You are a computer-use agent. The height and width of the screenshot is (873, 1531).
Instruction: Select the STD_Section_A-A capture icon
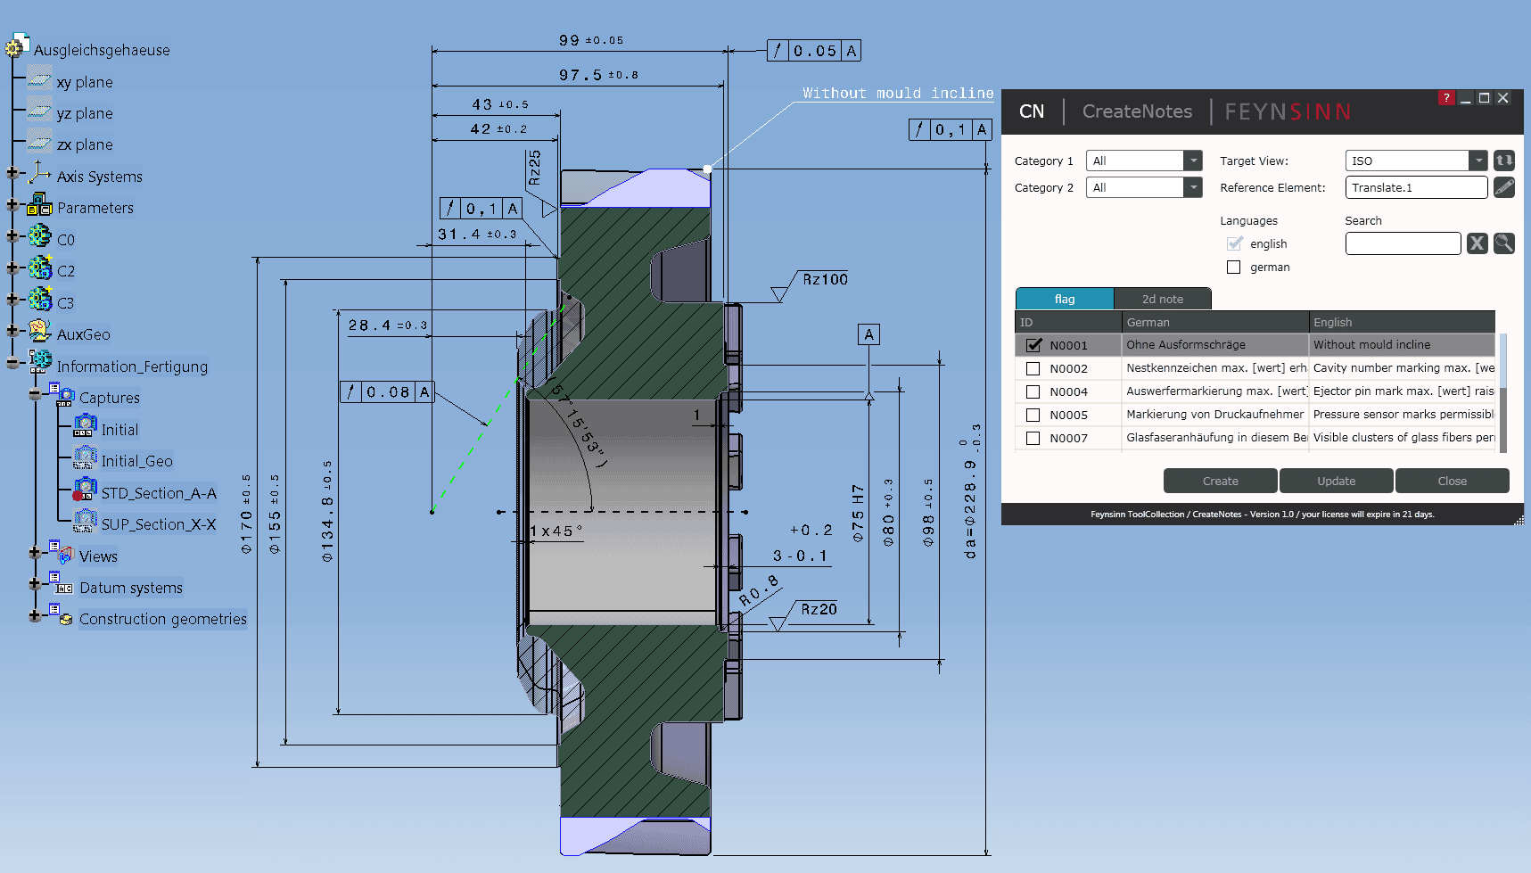tap(85, 491)
